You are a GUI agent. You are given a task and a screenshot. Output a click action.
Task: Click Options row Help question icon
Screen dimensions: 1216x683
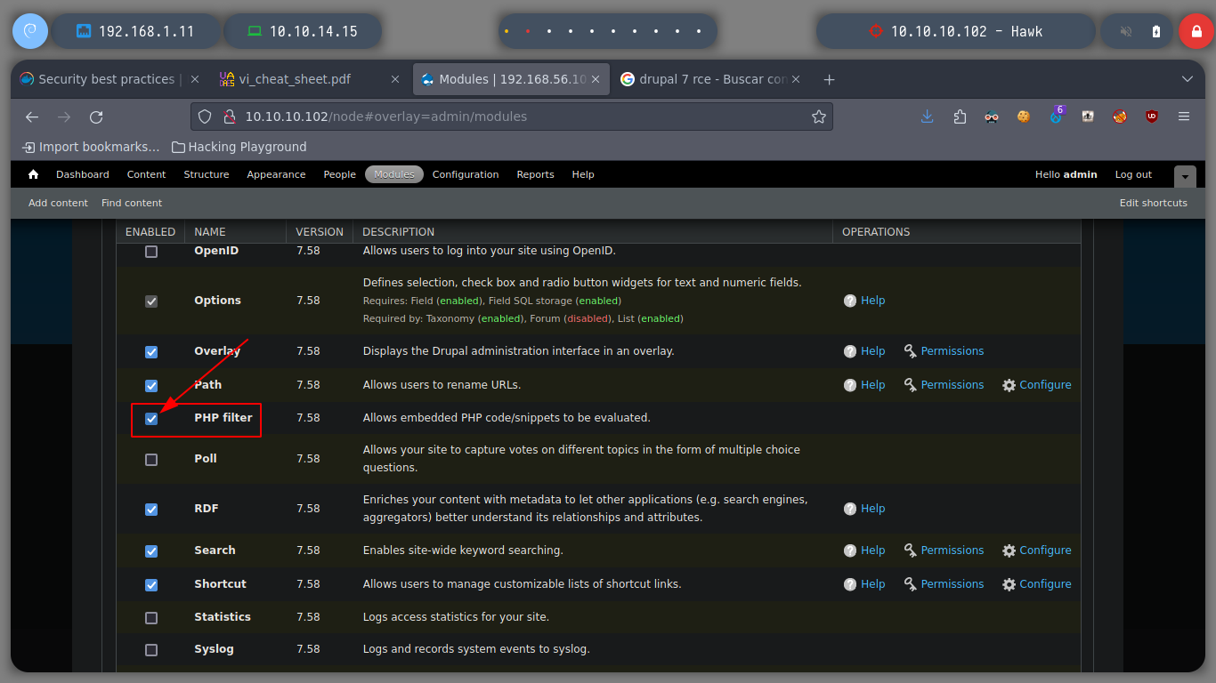850,301
